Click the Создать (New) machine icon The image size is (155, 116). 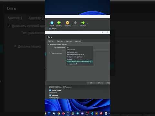(52, 23)
